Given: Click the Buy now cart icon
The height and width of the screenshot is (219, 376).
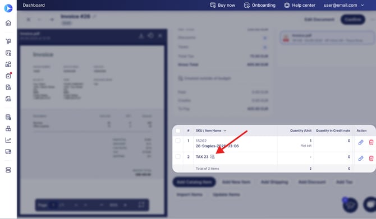Looking at the screenshot, I should click(213, 5).
